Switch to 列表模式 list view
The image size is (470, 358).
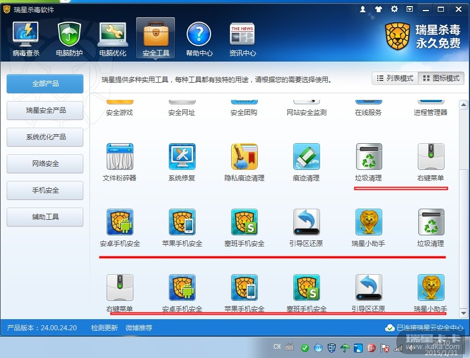point(395,78)
